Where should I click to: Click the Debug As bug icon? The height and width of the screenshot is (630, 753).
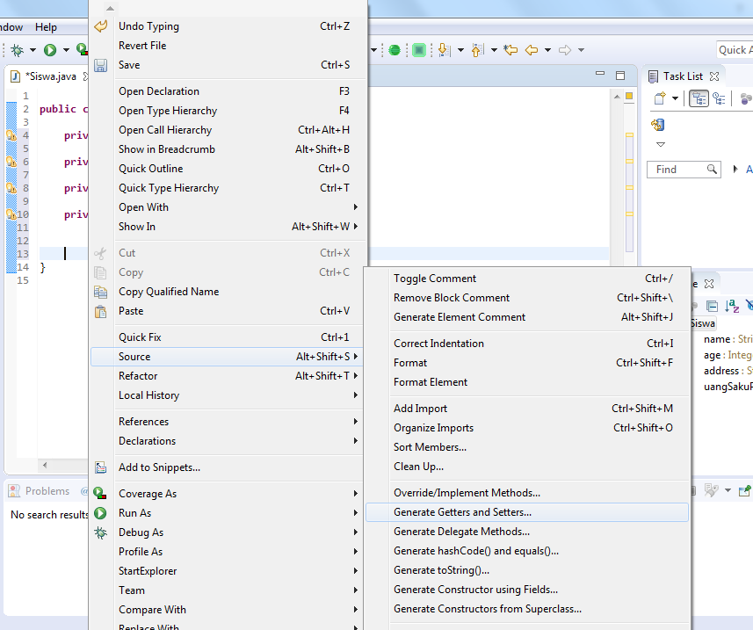click(100, 532)
